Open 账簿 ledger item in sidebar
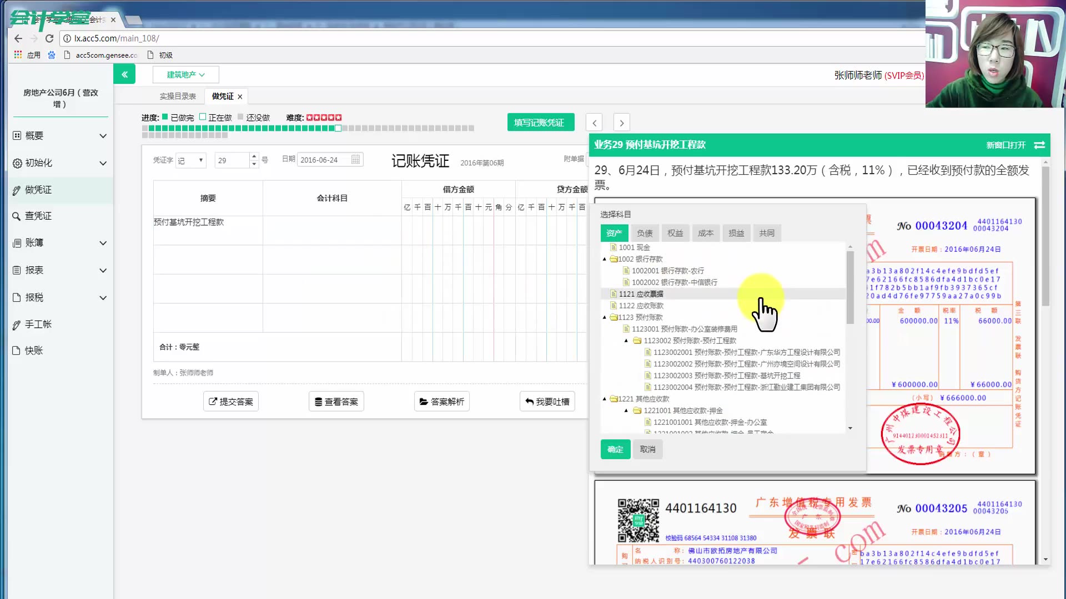 60,243
